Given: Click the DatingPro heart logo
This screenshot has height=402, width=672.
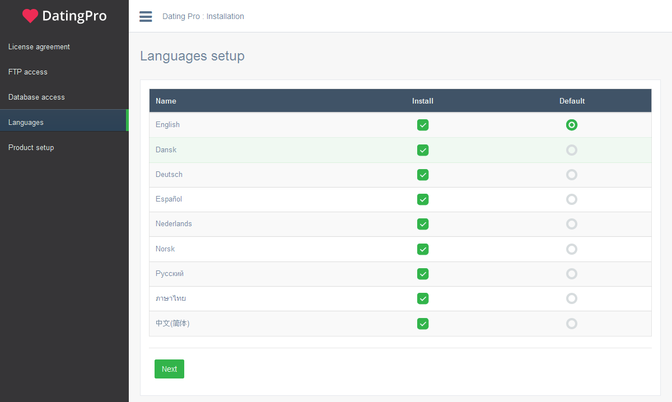Looking at the screenshot, I should [x=30, y=16].
